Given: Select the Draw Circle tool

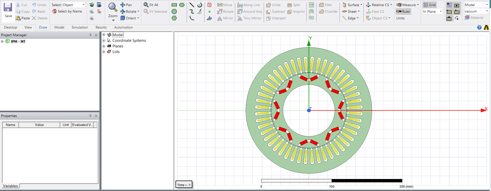Looking at the screenshot, I should 174,11.
